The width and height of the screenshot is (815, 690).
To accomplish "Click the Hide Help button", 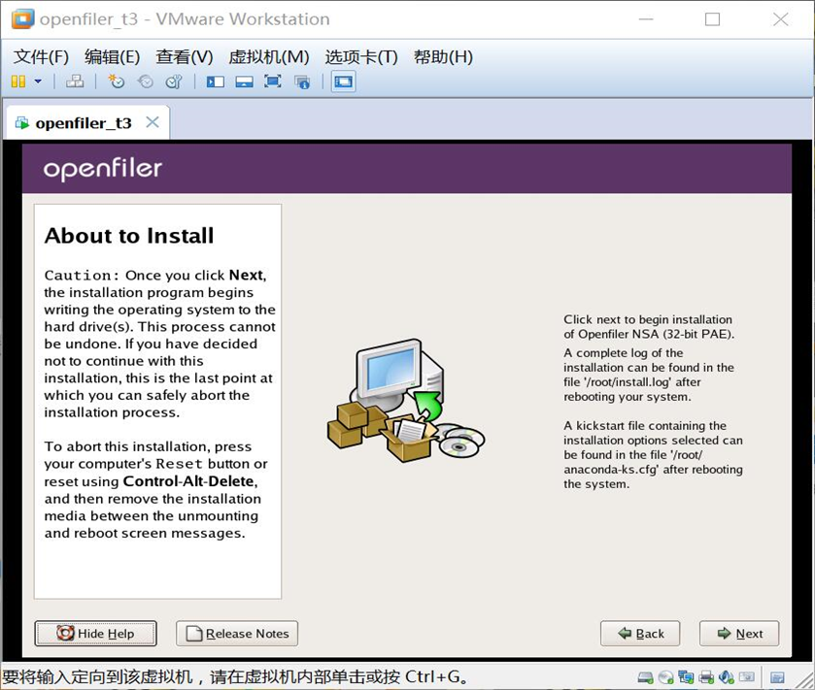I will tap(95, 634).
